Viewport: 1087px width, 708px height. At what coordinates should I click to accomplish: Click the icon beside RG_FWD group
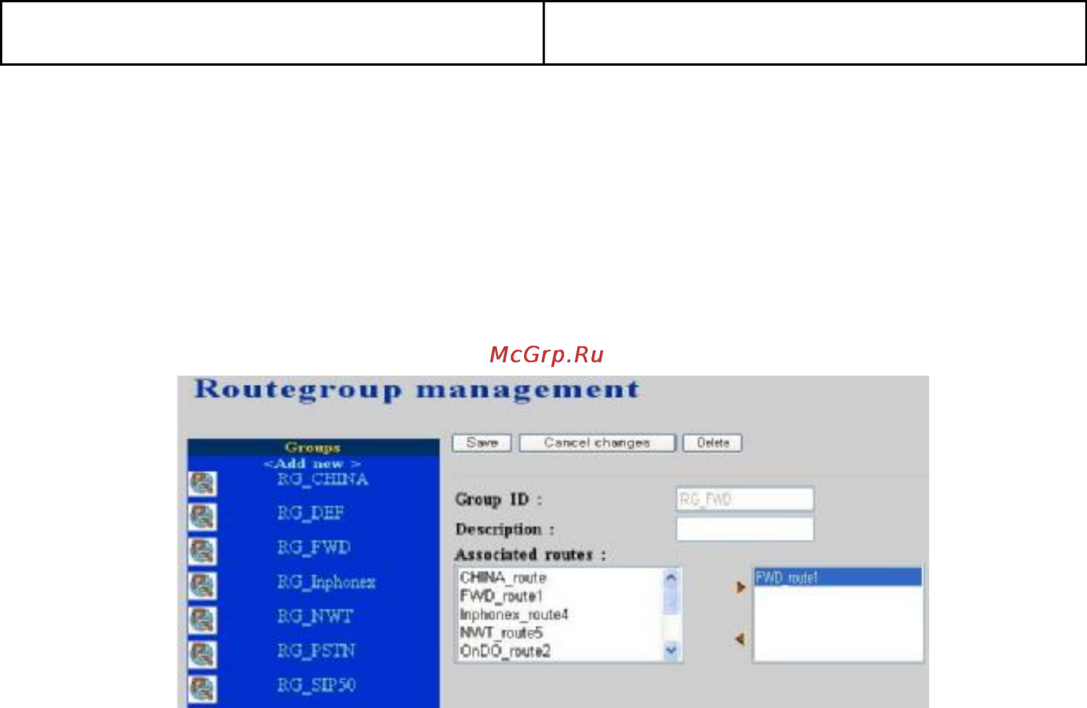pyautogui.click(x=202, y=551)
